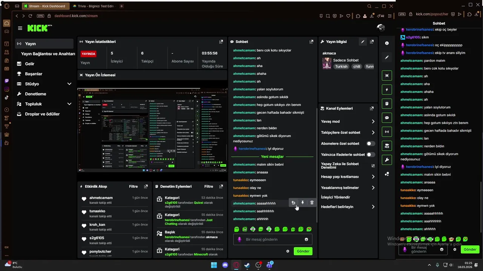This screenshot has width=483, height=271.
Task: Open Başarılar in sidebar
Action: pyautogui.click(x=45, y=74)
